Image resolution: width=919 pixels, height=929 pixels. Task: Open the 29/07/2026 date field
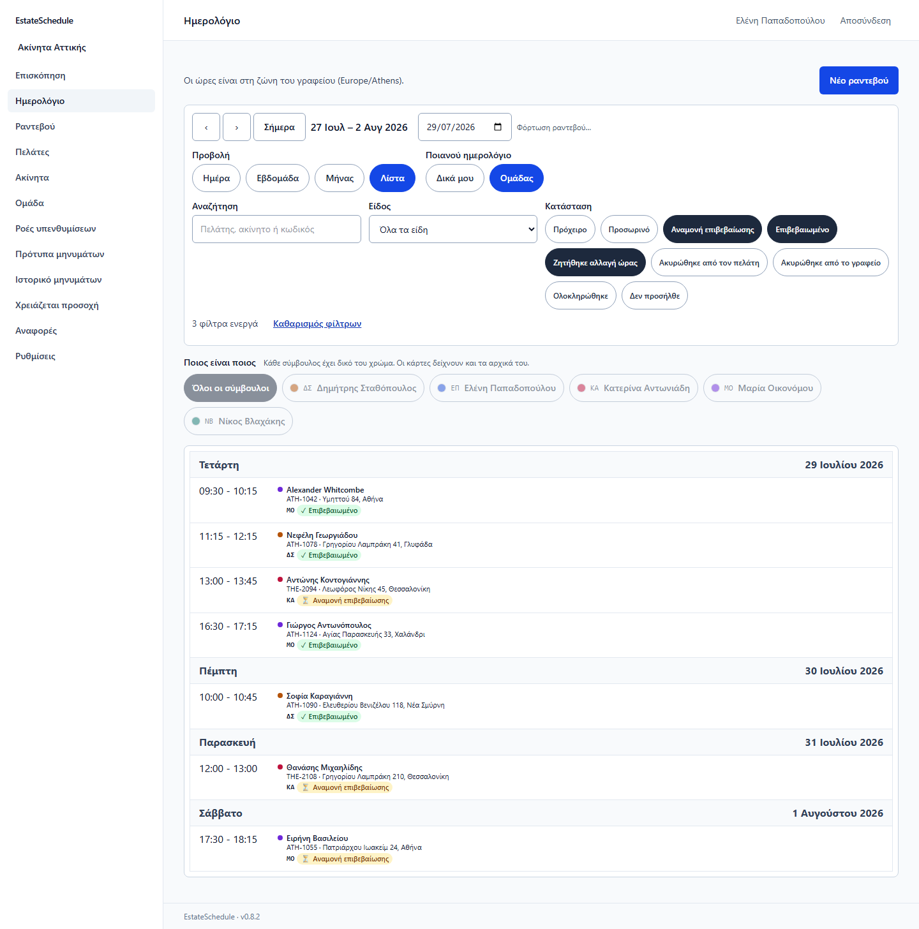(x=465, y=127)
